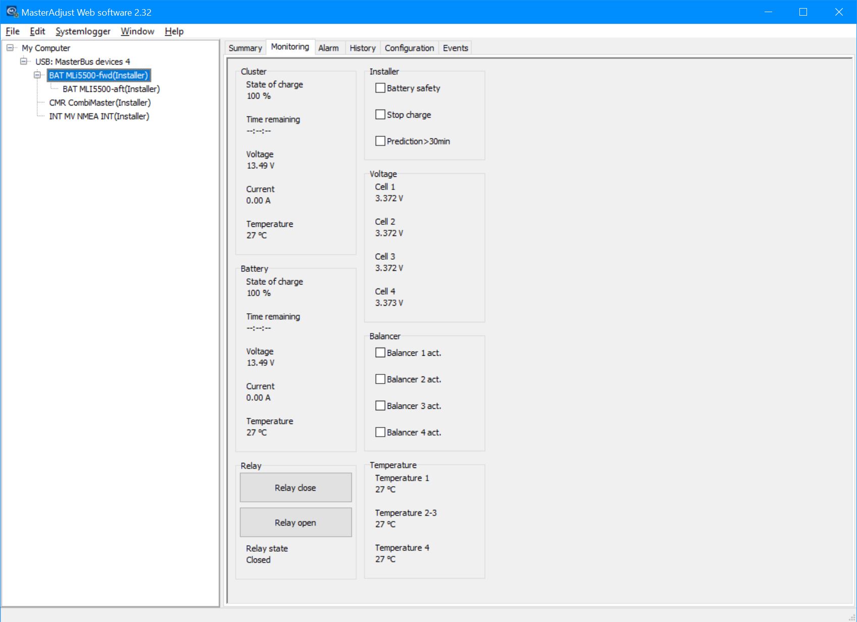Screen dimensions: 857x622
Task: Click the Battery Time remaining value
Action: click(x=259, y=328)
